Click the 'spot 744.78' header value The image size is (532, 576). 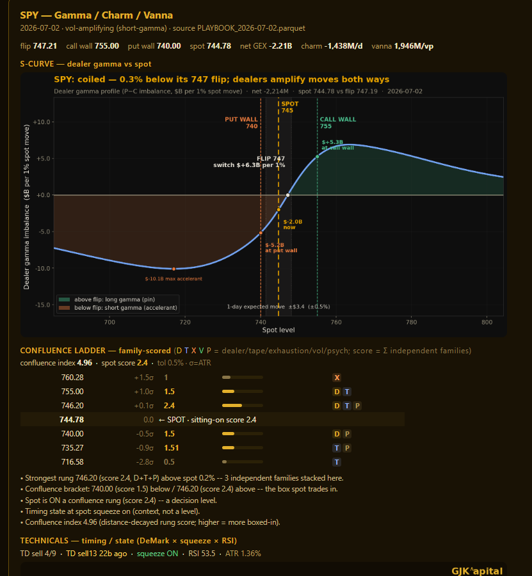point(211,46)
